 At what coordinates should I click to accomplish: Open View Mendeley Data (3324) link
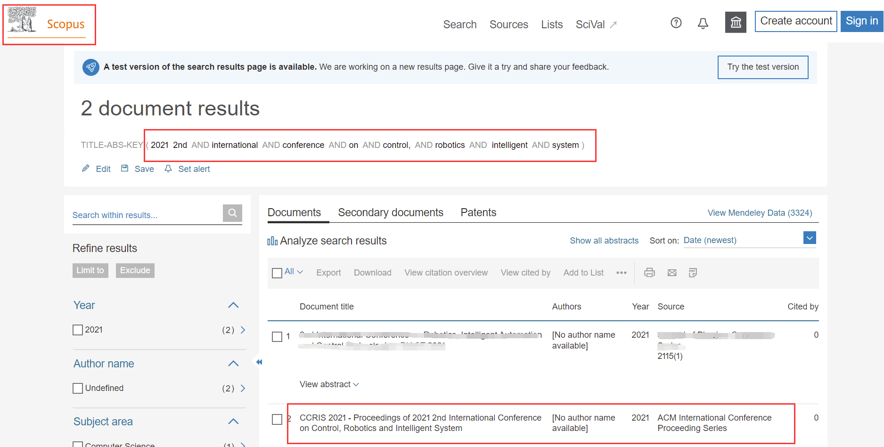pyautogui.click(x=760, y=213)
